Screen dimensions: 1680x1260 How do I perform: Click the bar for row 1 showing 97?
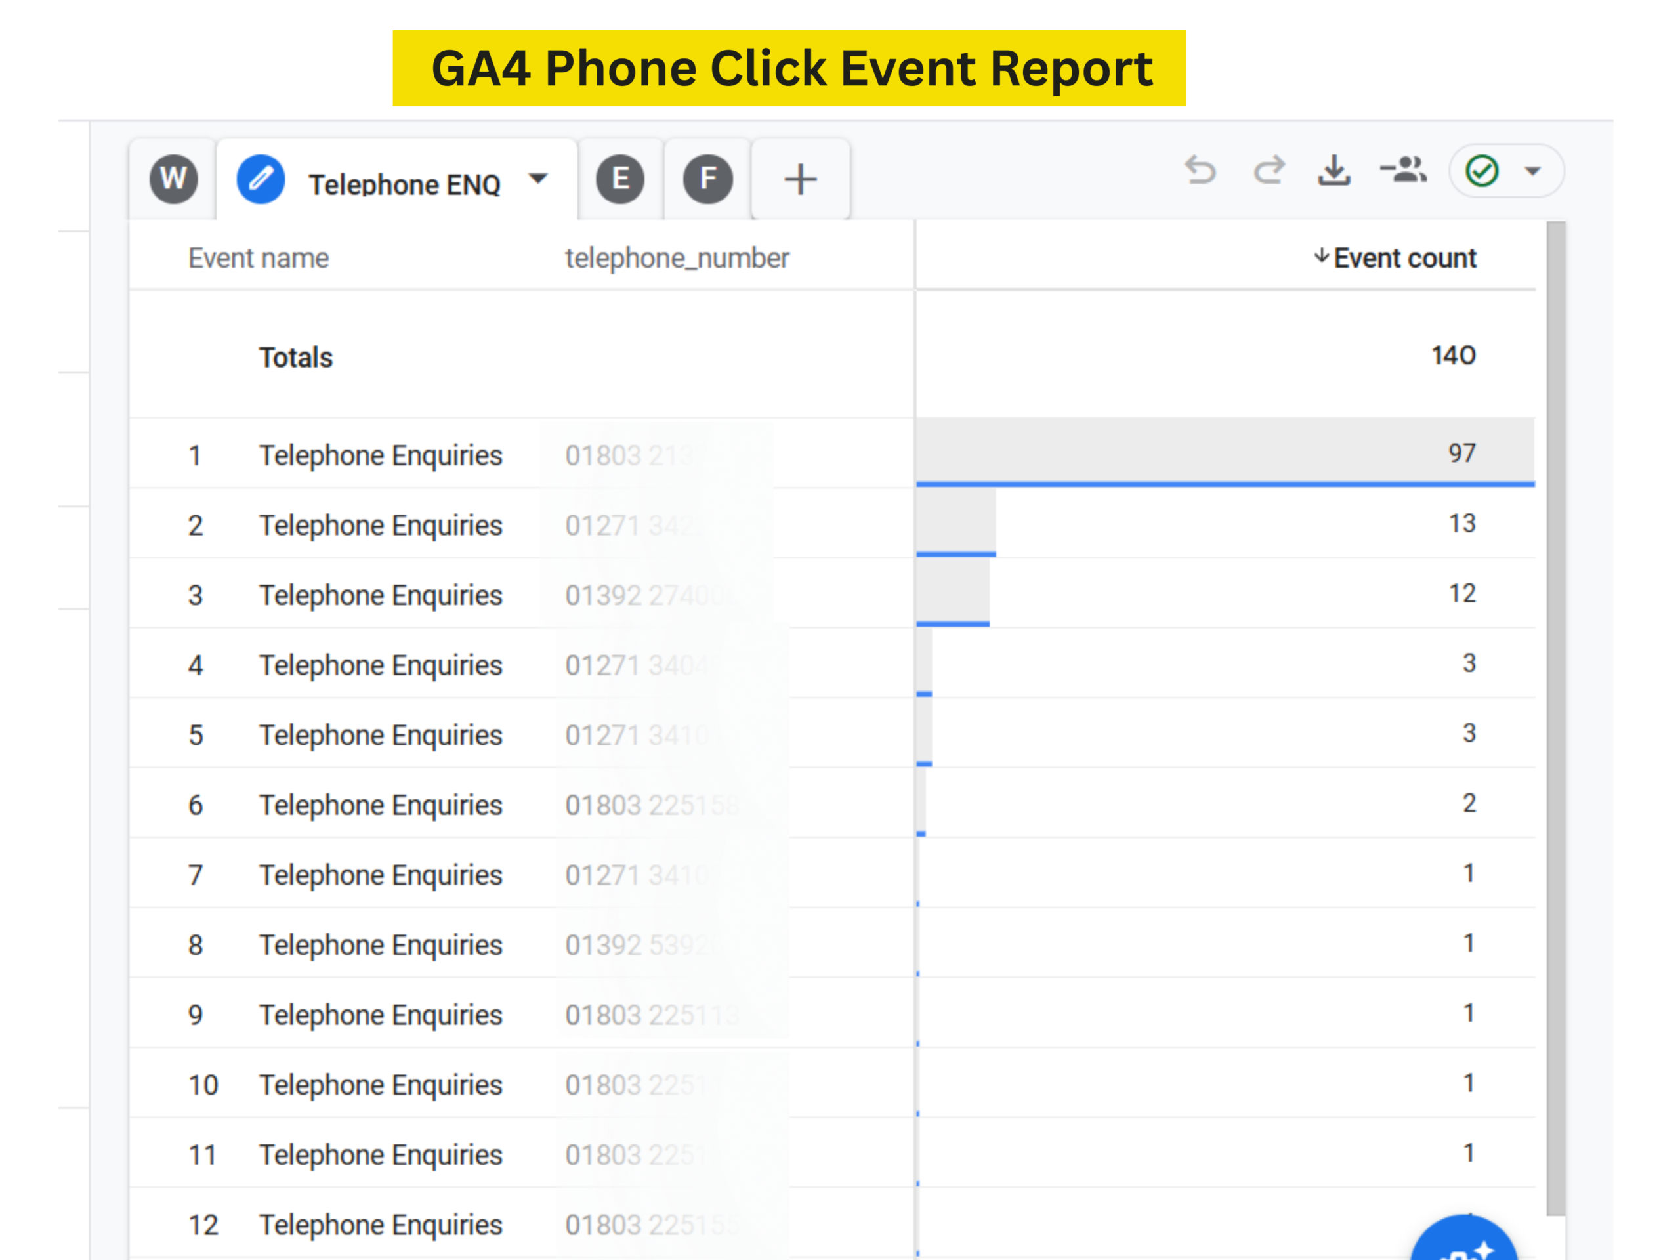click(1225, 453)
